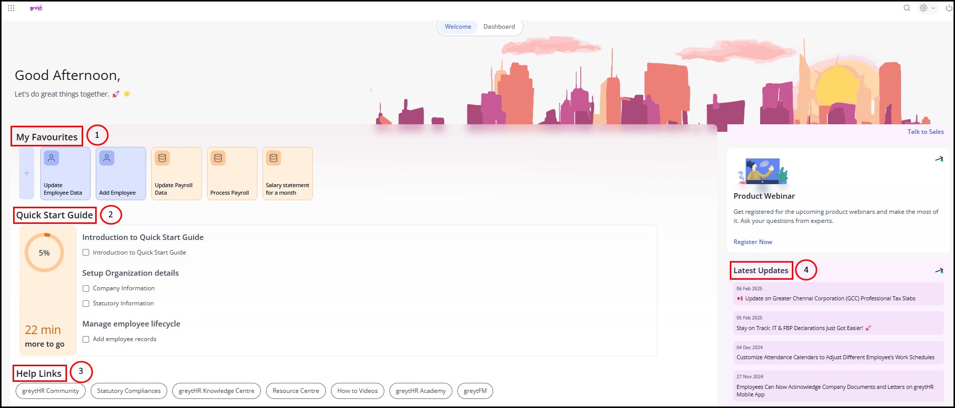
Task: Click Register Now for product webinar
Action: click(753, 242)
